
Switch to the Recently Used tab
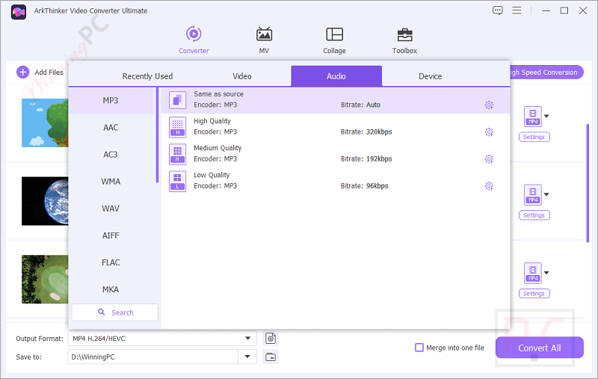pyautogui.click(x=147, y=76)
